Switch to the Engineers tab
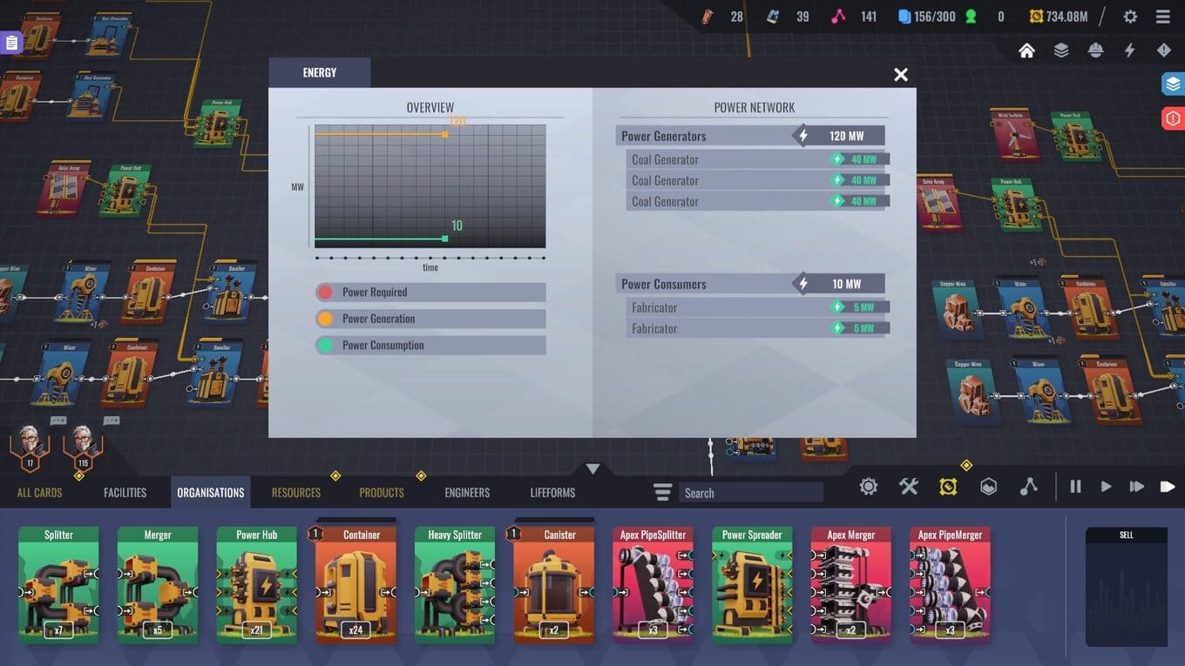The image size is (1185, 666). tap(467, 493)
